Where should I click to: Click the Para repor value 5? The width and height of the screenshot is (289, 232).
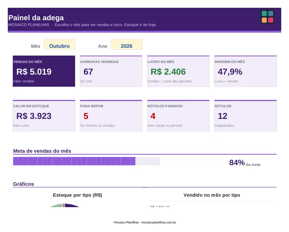[86, 116]
